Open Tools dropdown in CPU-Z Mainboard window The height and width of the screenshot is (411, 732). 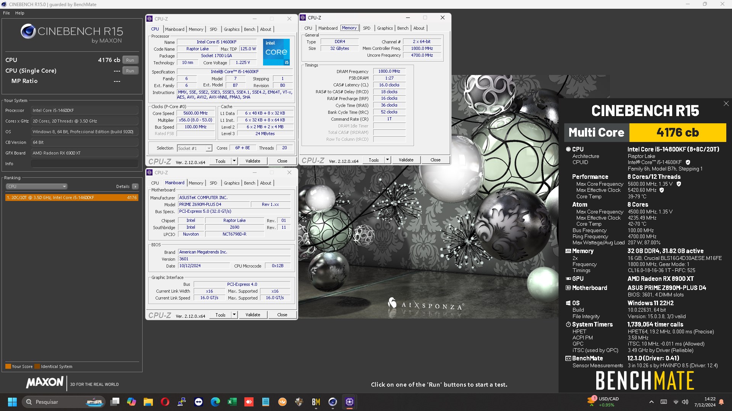click(x=234, y=315)
